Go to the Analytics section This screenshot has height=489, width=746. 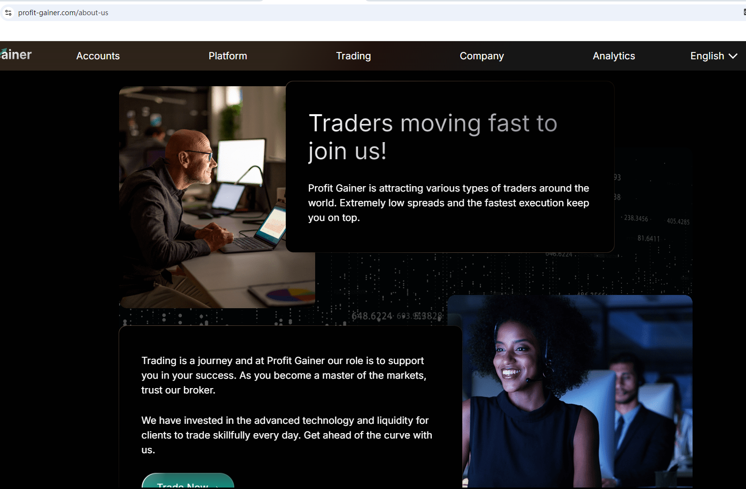coord(614,56)
